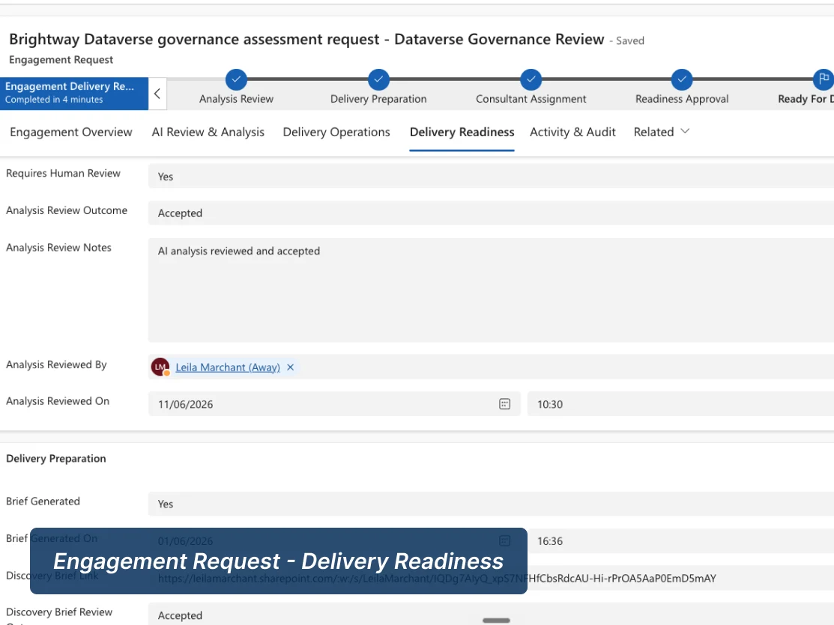Collapse process bar with left chevron
834x625 pixels.
tap(157, 94)
